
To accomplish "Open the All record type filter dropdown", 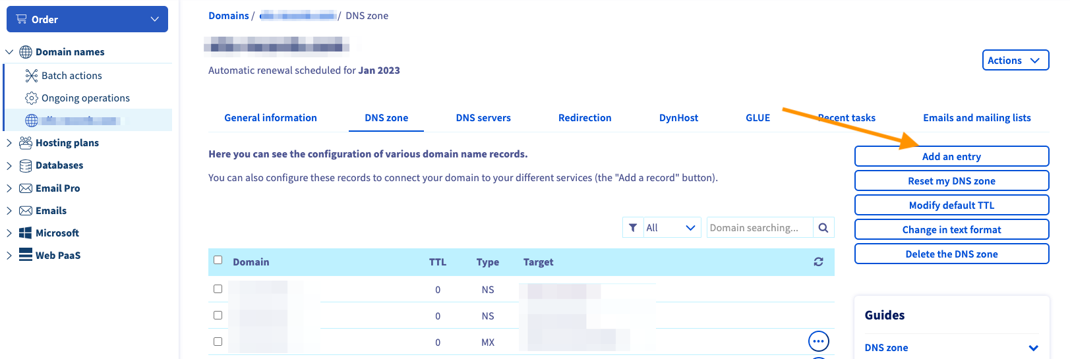I will pyautogui.click(x=671, y=227).
